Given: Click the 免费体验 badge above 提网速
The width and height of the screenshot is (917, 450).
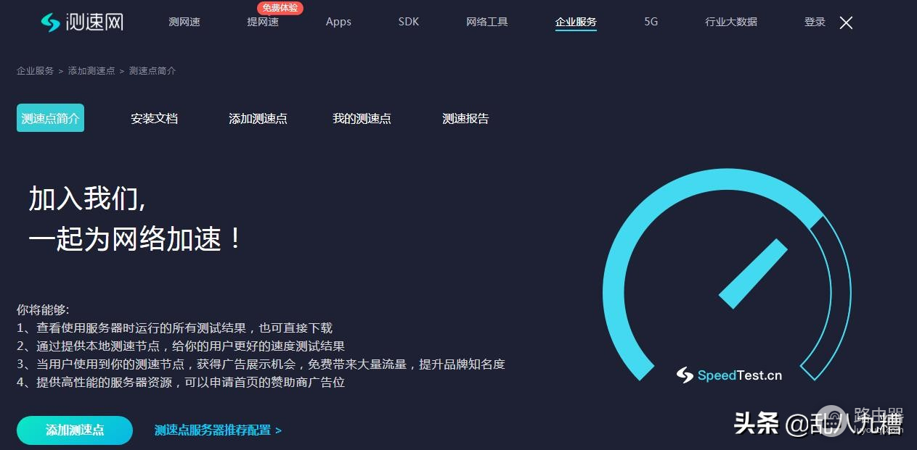Looking at the screenshot, I should point(280,8).
